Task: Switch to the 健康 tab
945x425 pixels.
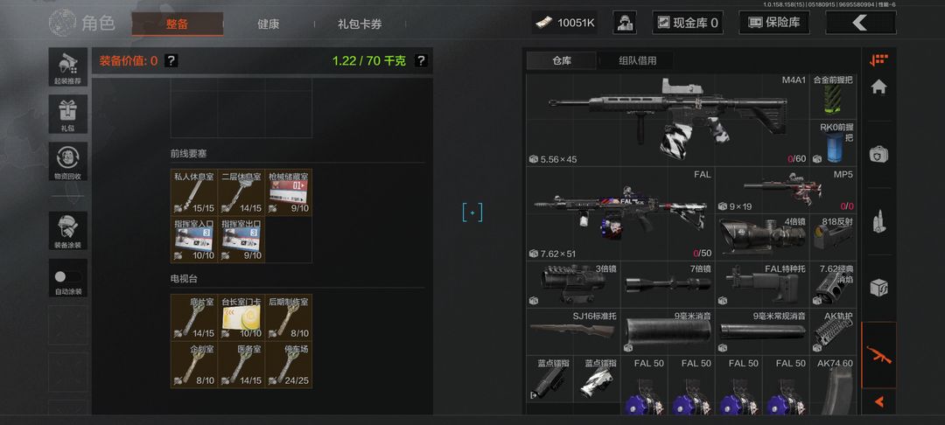Action: coord(269,24)
